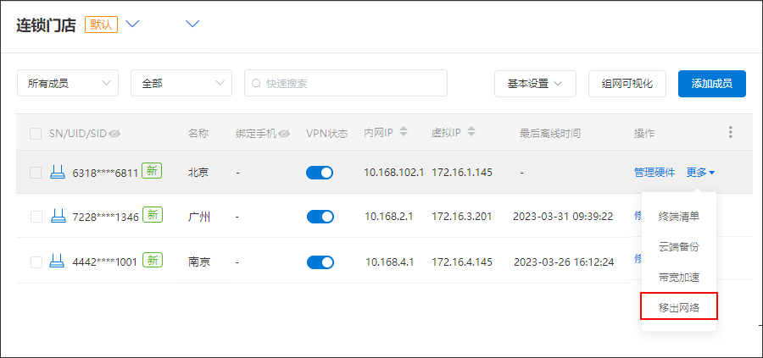Viewport: 763px width, 358px height.
Task: Open the 所有成员 dropdown filter
Action: pyautogui.click(x=68, y=83)
